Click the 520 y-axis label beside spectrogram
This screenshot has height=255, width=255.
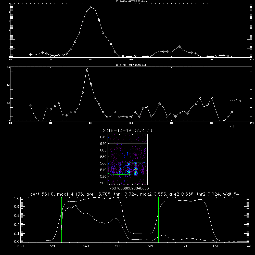point(104,176)
